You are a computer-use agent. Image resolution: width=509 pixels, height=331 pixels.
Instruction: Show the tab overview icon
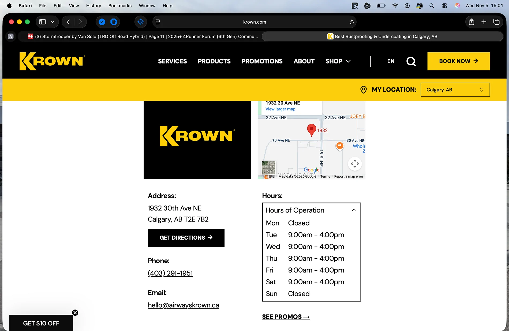coord(496,22)
